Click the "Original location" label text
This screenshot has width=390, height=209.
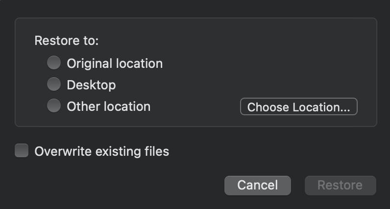(x=115, y=63)
